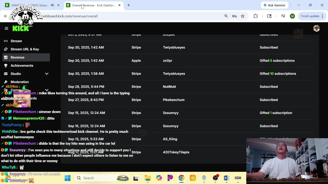Select the Stream URL & Key link icon
The width and height of the screenshot is (328, 184).
[6, 49]
